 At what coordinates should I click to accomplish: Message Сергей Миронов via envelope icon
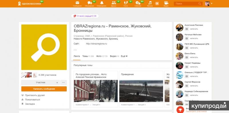(187, 86)
